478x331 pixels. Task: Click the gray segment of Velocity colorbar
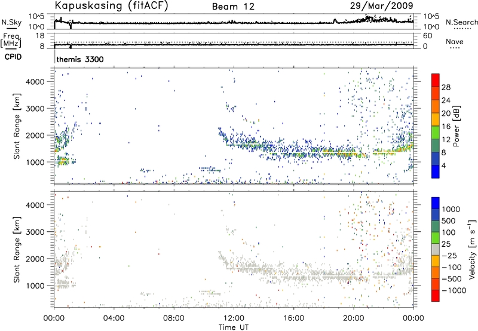pos(436,249)
